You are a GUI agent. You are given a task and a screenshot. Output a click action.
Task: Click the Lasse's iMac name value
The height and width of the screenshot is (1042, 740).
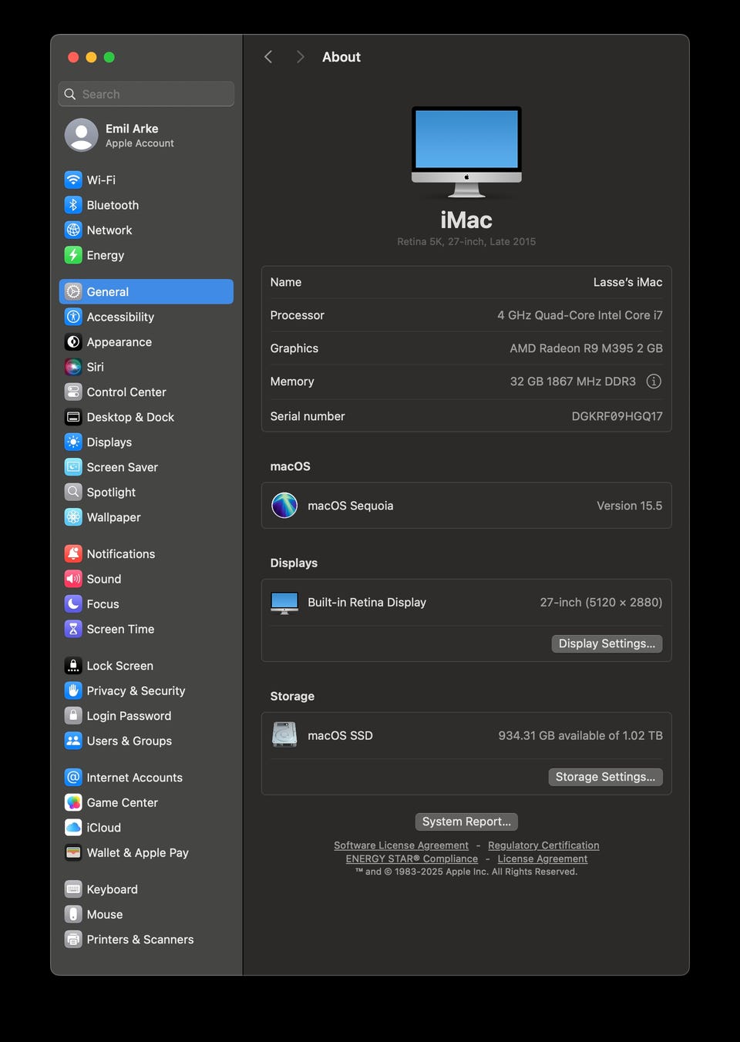[627, 282]
